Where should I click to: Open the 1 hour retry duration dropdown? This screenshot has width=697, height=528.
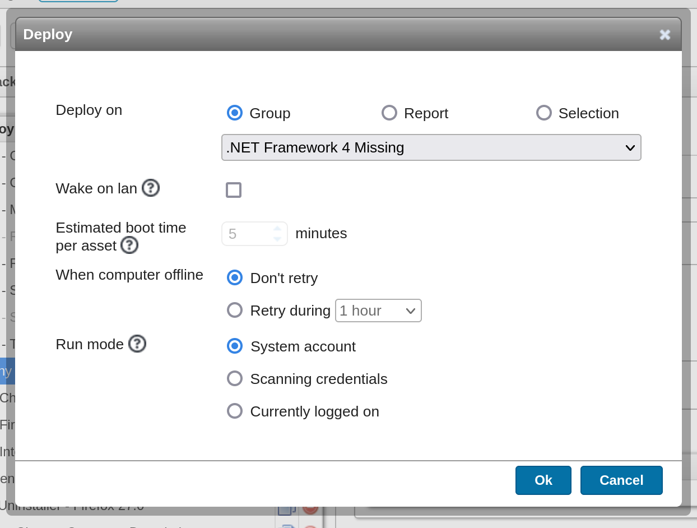point(378,311)
